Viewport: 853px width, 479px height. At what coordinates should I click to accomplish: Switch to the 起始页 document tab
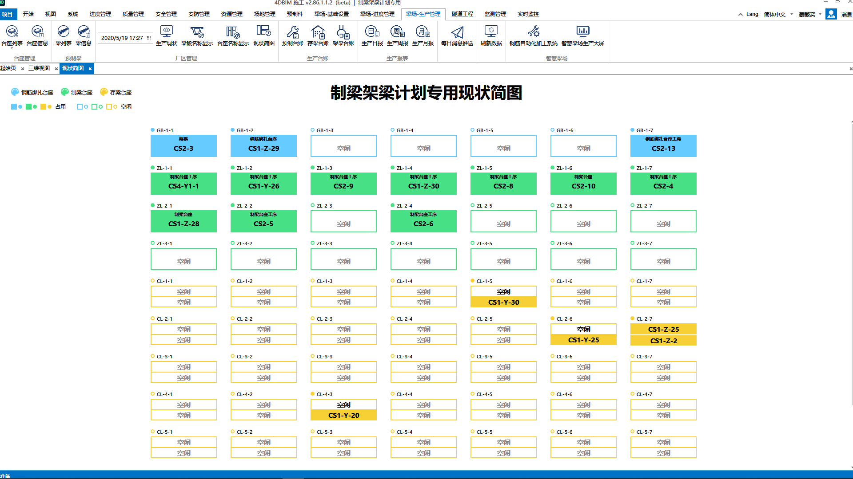8,68
